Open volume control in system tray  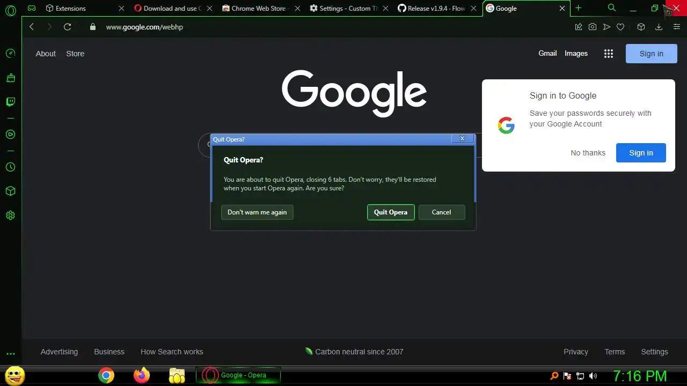[593, 376]
